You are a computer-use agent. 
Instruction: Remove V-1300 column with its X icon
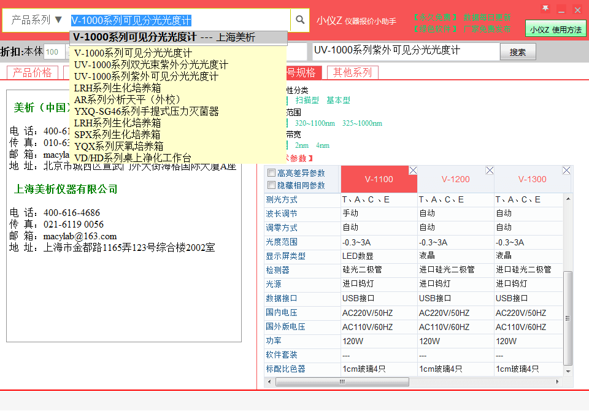(x=566, y=171)
